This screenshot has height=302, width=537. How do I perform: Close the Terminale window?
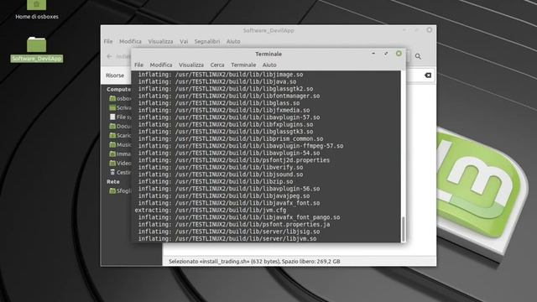399,54
